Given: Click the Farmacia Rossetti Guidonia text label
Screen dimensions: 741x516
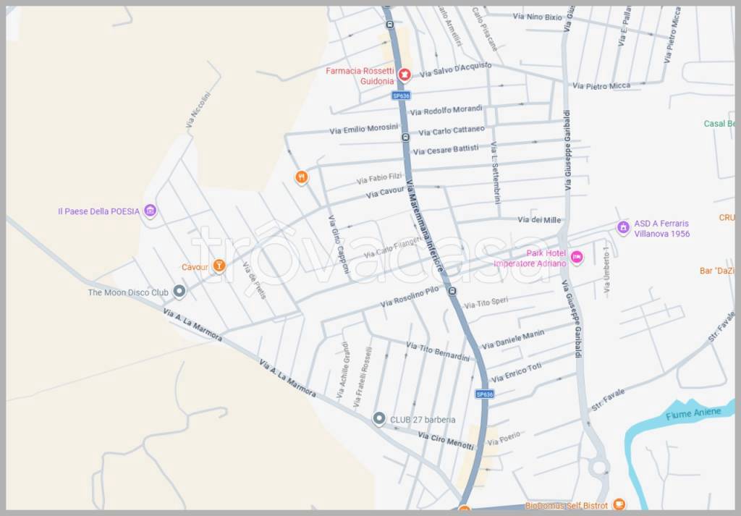Looking at the screenshot, I should (360, 76).
